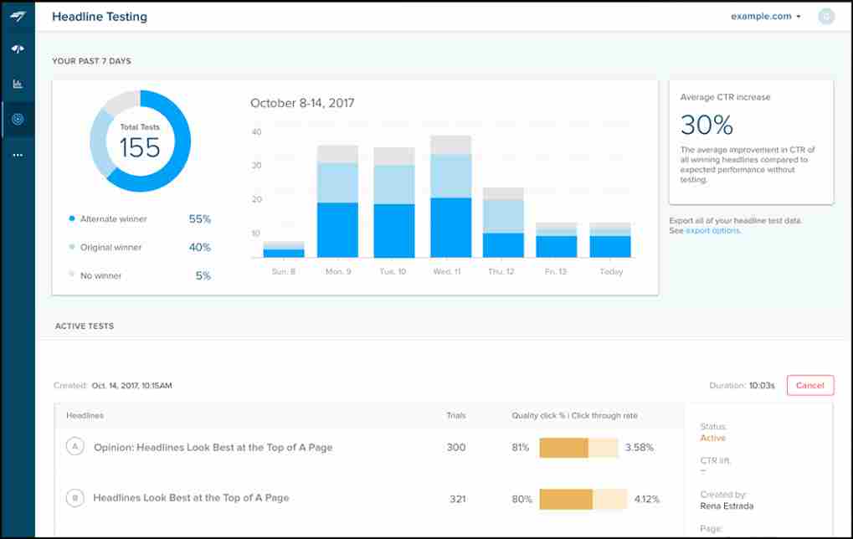Select the active target icon in the sidebar
Screen dimensions: 853x539
coord(18,118)
